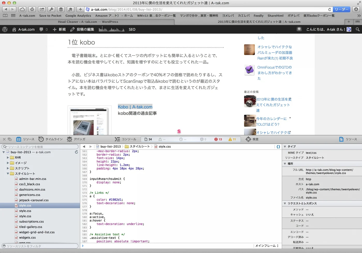Open the A-tak.com bookmark
This screenshot has height=253, width=362.
(x=27, y=16)
